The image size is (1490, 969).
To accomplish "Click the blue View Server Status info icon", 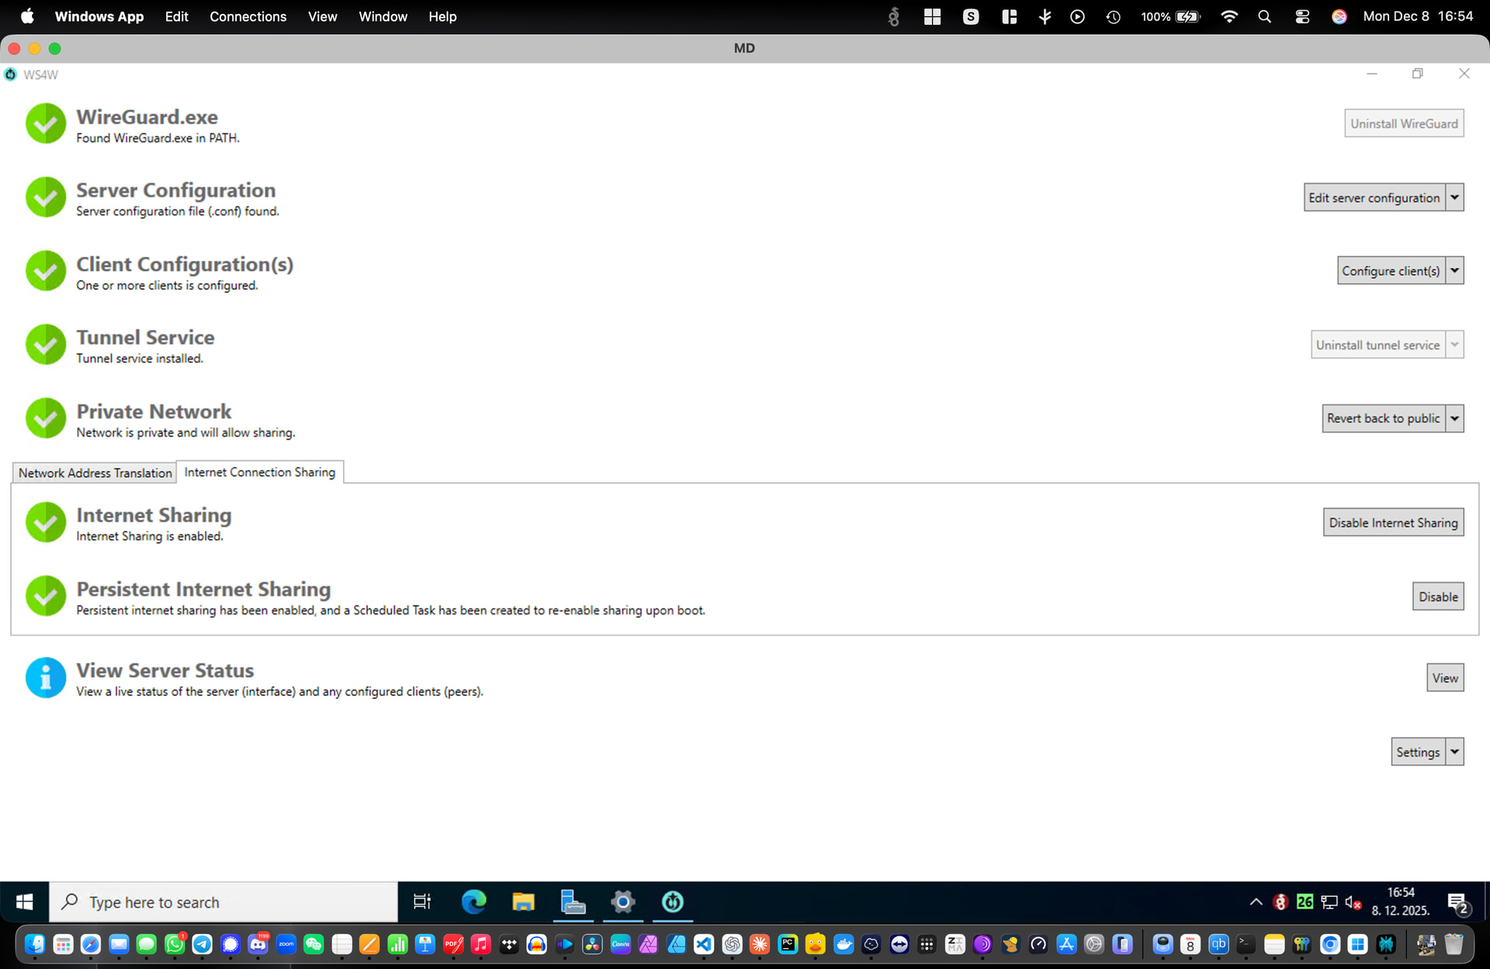I will 46,677.
